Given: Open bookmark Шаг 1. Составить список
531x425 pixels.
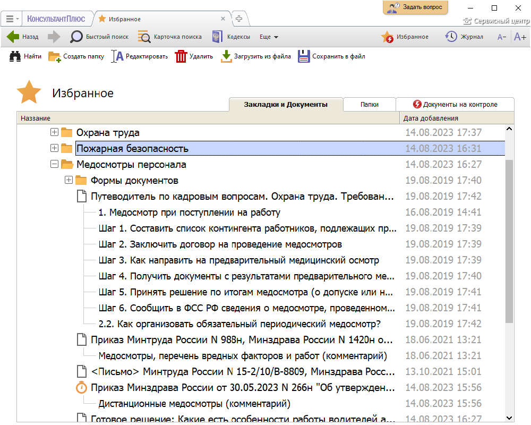Looking at the screenshot, I should click(247, 228).
